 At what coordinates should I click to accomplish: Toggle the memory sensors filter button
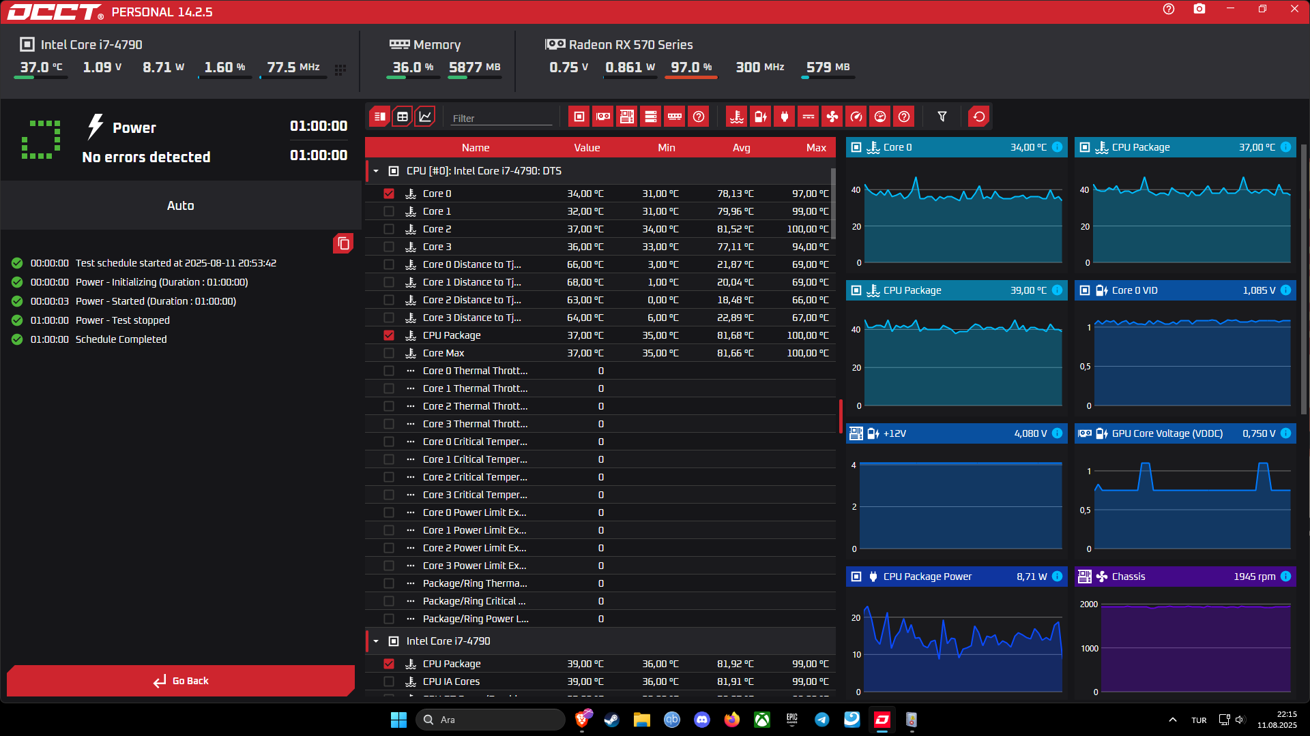click(x=675, y=117)
